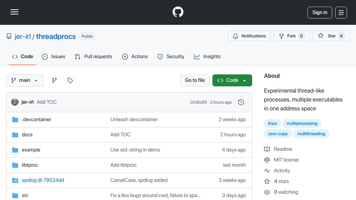
Task: Open the spdlog @ 79524dd submodule
Action: (43, 180)
